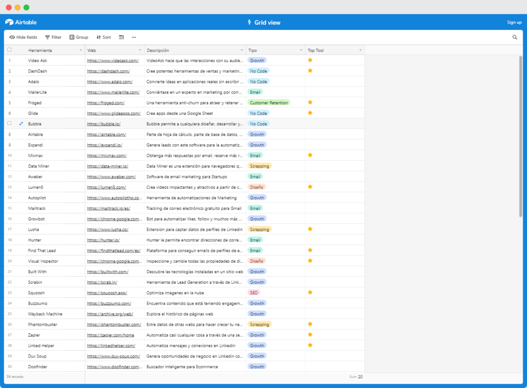Click the star in the Find That Lead row
Viewport: 527px width, 388px height.
point(310,250)
